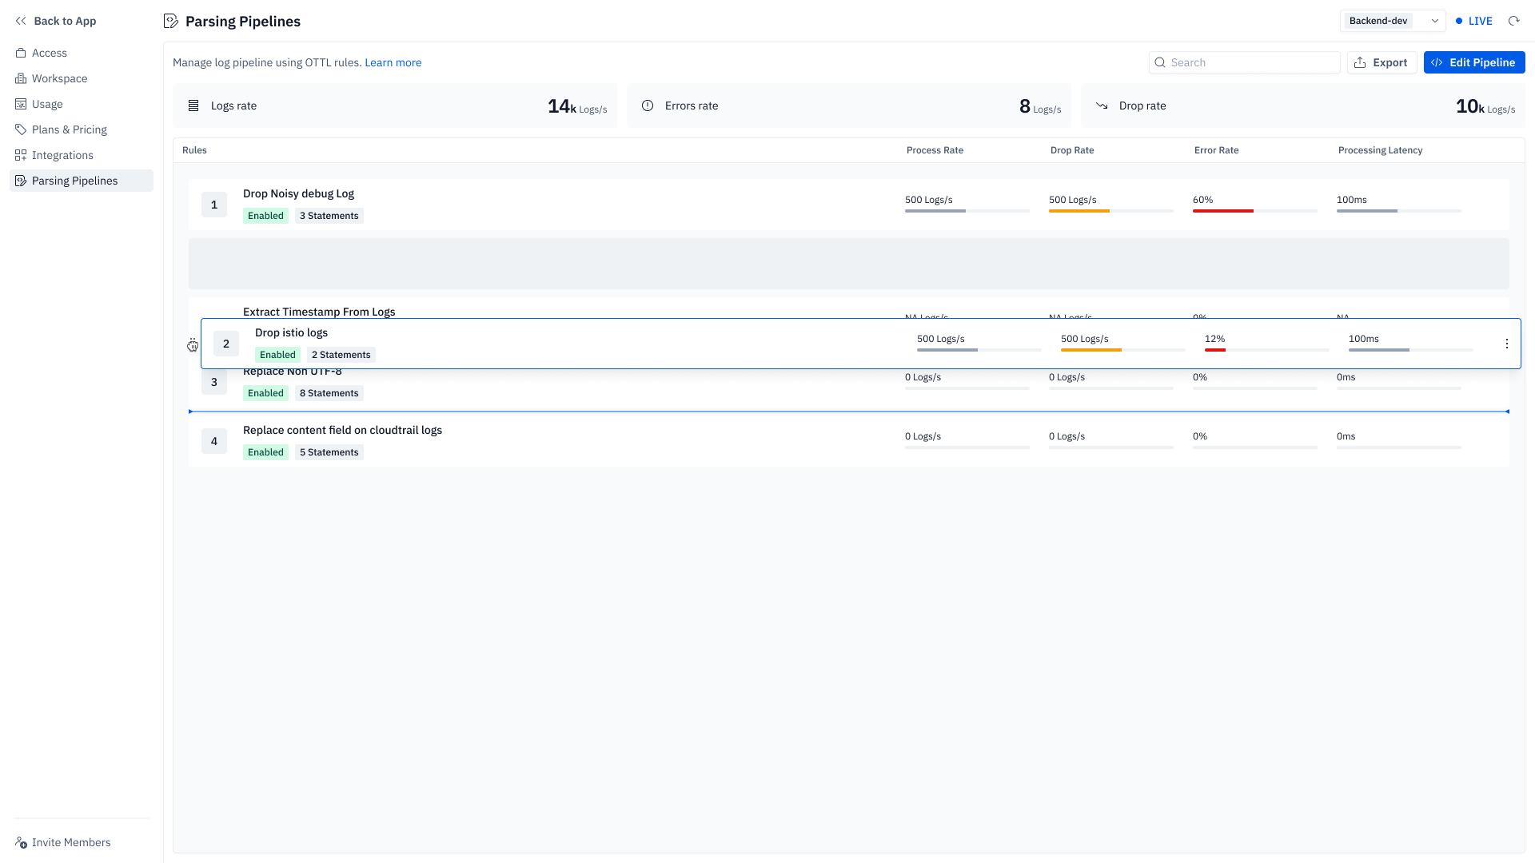This screenshot has height=863, width=1535.
Task: Click the Plans & Pricing tag icon
Action: [x=21, y=129]
